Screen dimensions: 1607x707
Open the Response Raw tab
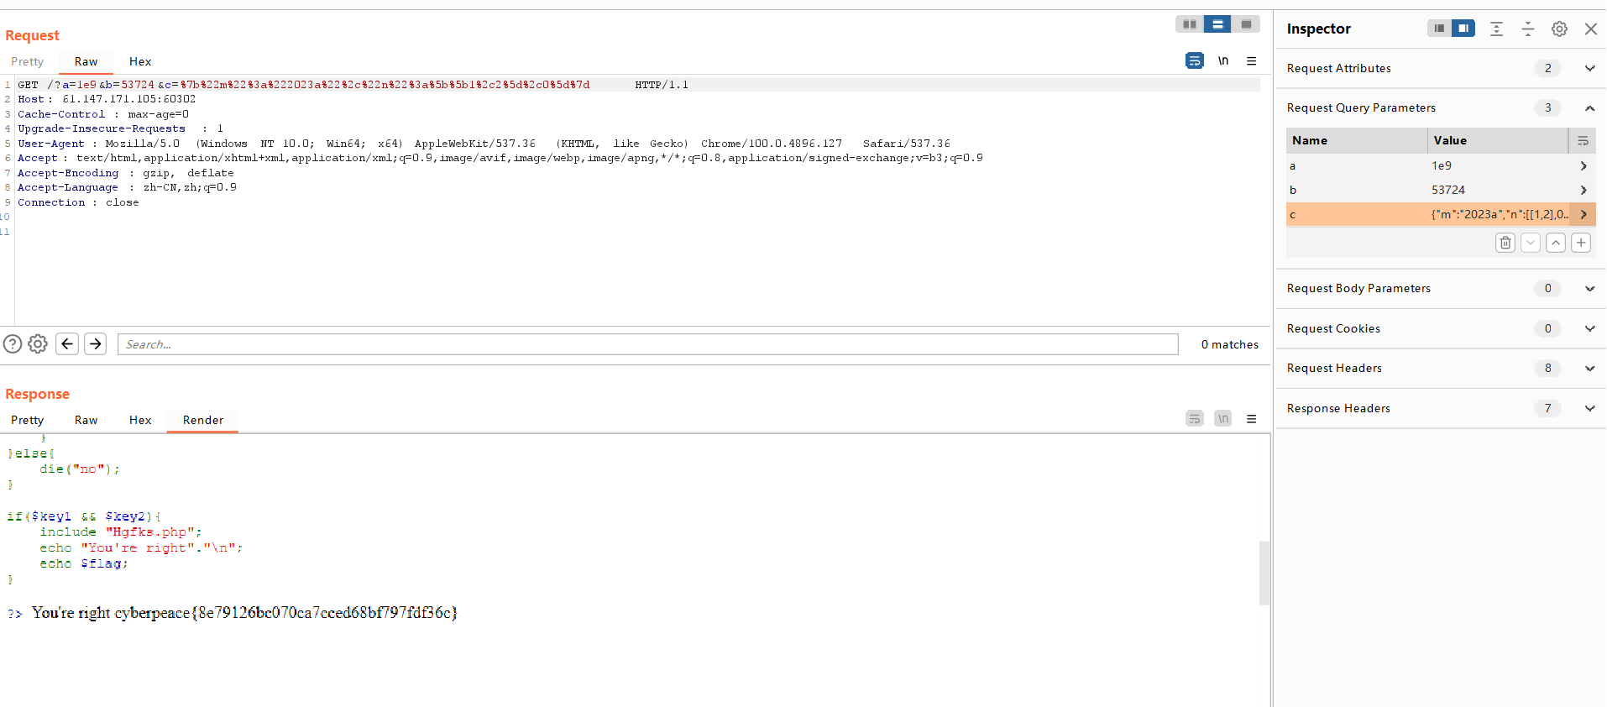point(86,420)
